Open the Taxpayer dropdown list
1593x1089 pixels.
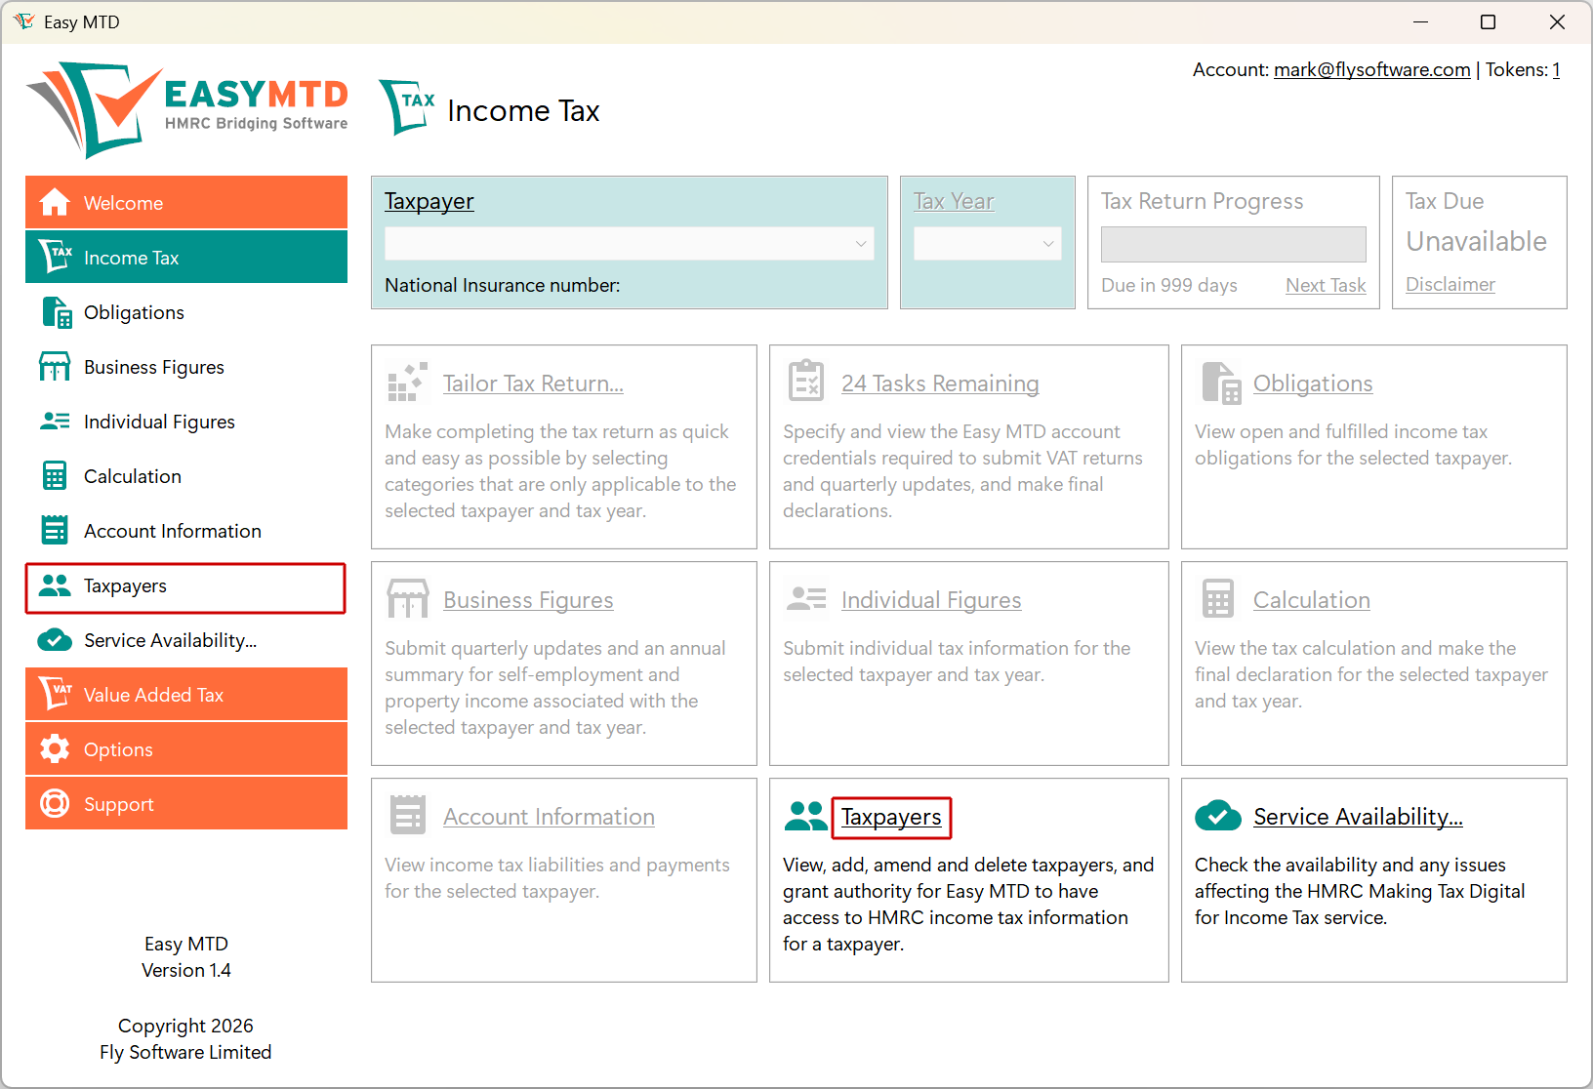pos(630,244)
